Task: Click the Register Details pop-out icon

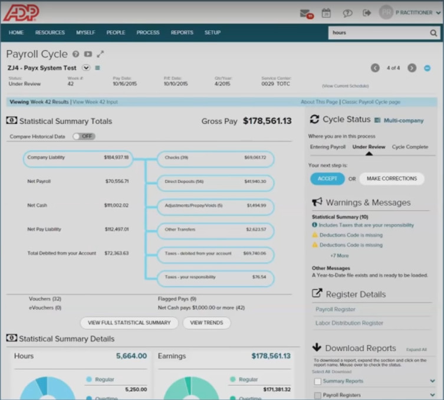Action: click(x=317, y=293)
